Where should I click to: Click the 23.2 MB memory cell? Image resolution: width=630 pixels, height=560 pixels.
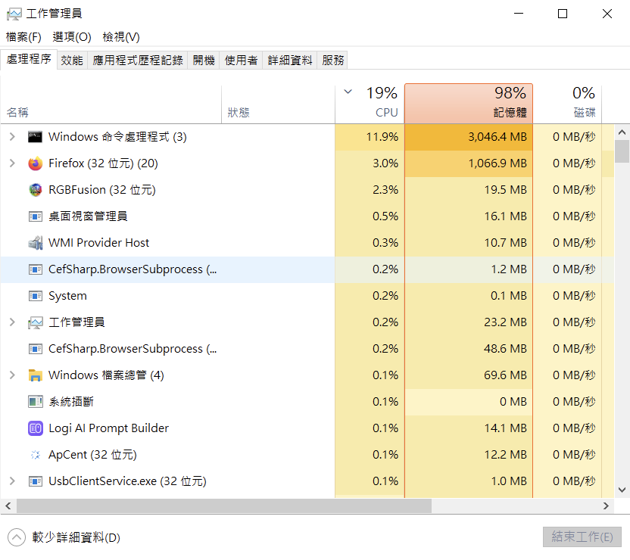click(x=469, y=322)
